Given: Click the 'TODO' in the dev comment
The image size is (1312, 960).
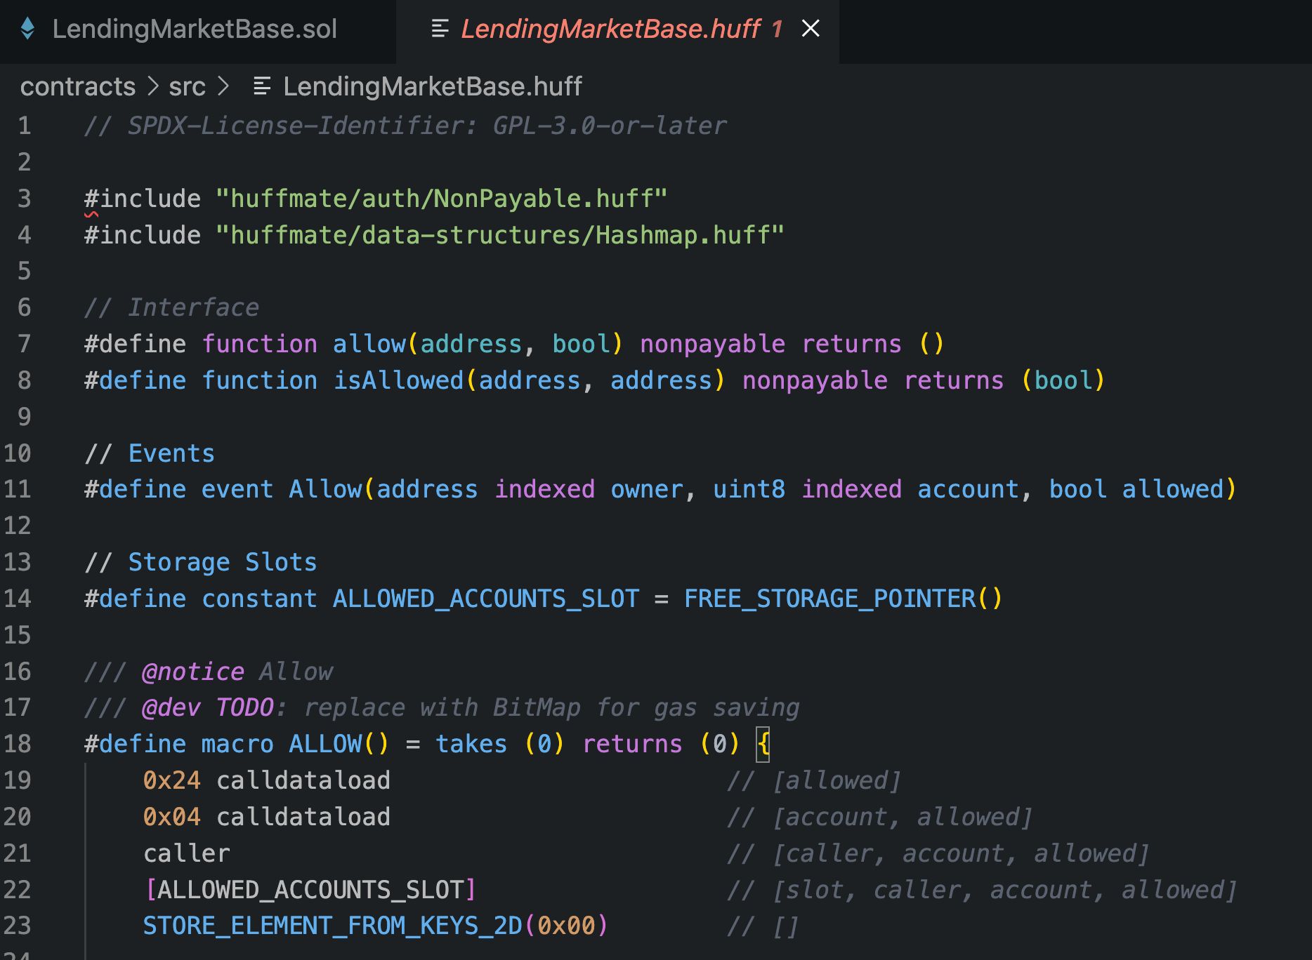Looking at the screenshot, I should pos(244,707).
